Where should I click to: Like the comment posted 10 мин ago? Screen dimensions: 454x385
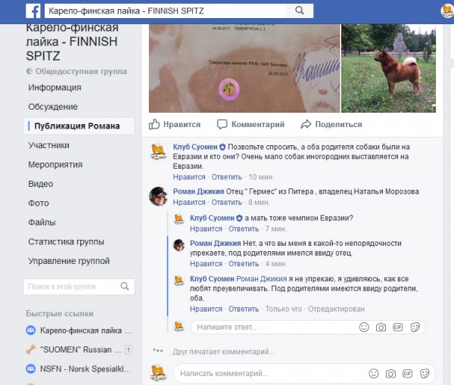pos(189,177)
